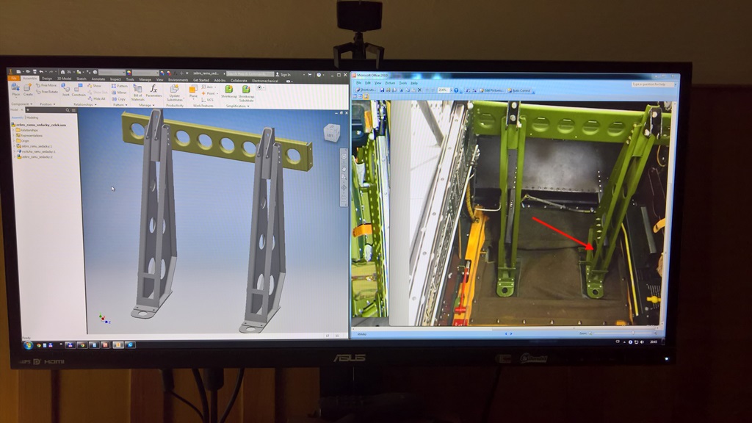The width and height of the screenshot is (752, 423).
Task: Click the Sign In button
Action: 283,75
